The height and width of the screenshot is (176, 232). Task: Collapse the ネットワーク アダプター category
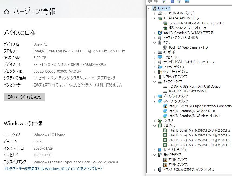[155, 101]
